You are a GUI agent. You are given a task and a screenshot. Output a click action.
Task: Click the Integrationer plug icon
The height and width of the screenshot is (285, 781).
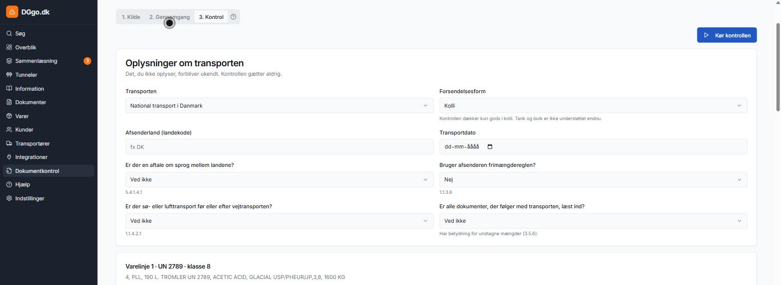(9, 157)
